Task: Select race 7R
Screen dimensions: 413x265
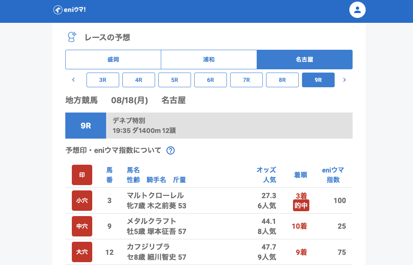Action: pos(246,80)
